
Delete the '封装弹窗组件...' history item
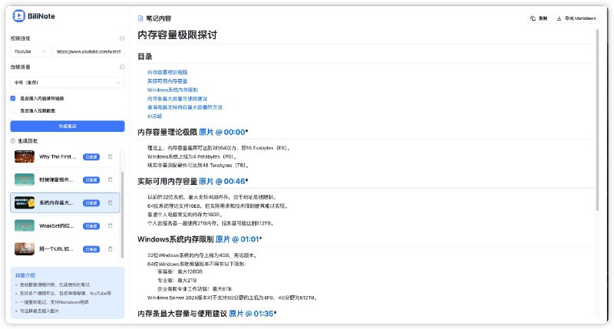pyautogui.click(x=110, y=180)
